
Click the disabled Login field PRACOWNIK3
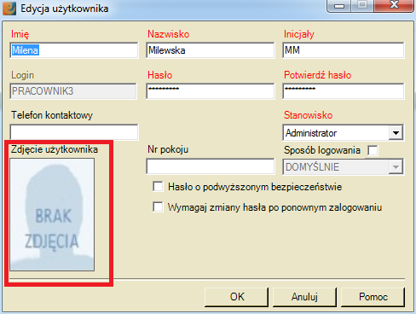tap(73, 91)
